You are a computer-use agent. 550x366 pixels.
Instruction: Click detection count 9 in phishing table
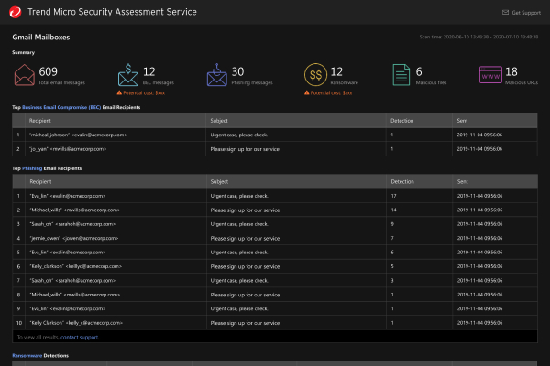coord(392,224)
